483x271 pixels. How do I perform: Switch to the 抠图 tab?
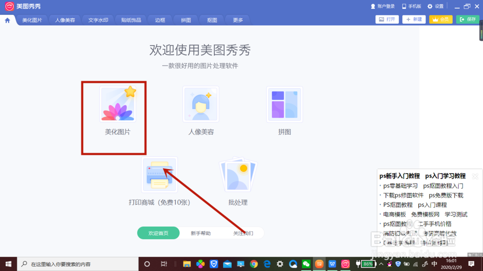[x=212, y=20]
